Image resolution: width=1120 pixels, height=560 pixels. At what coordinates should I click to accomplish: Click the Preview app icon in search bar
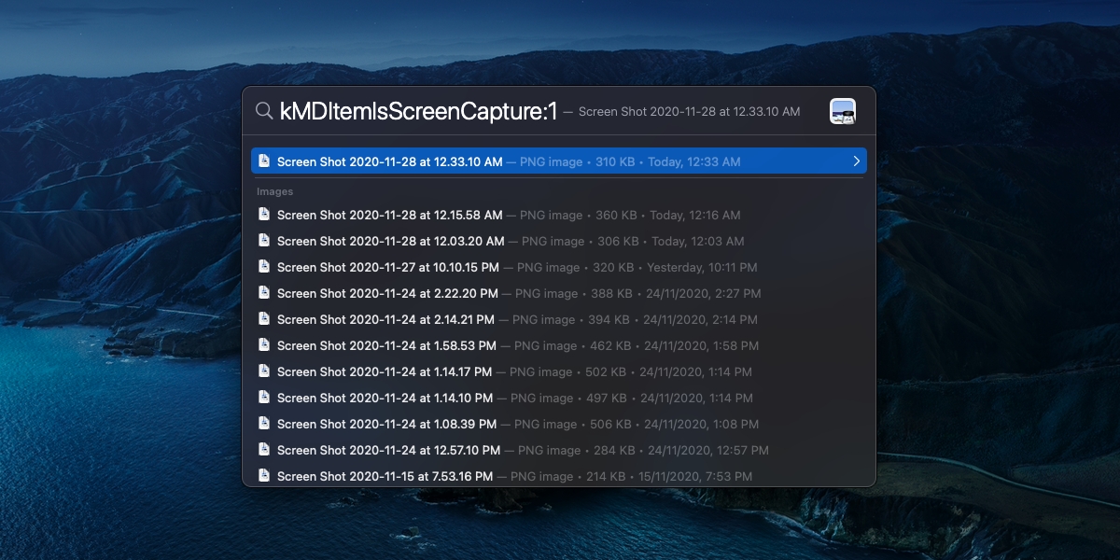click(843, 111)
